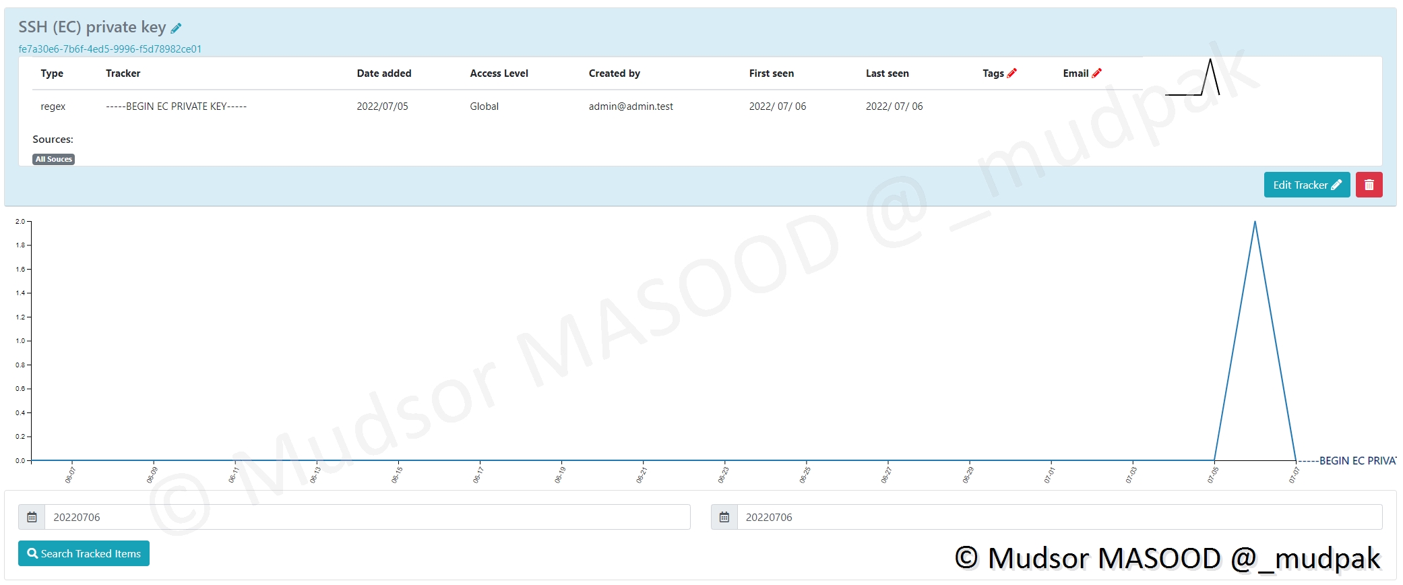This screenshot has width=1403, height=585.
Task: Click the BEGIN EC PRIVATE chart legend label
Action: point(1356,461)
